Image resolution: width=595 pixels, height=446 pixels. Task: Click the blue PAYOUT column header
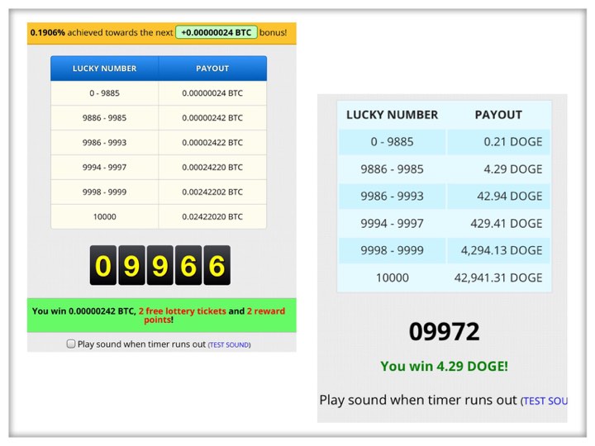pyautogui.click(x=212, y=69)
